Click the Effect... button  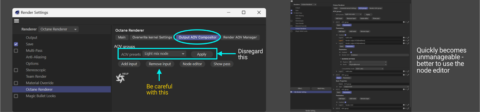[x=300, y=88]
